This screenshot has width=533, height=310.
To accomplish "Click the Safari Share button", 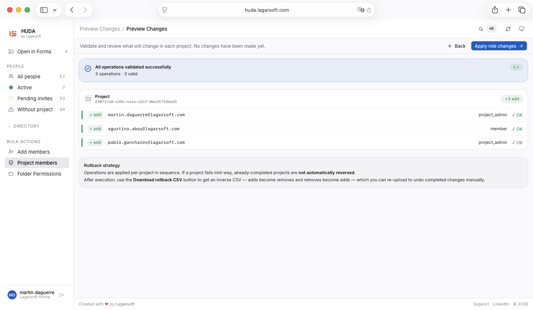I will point(495,10).
